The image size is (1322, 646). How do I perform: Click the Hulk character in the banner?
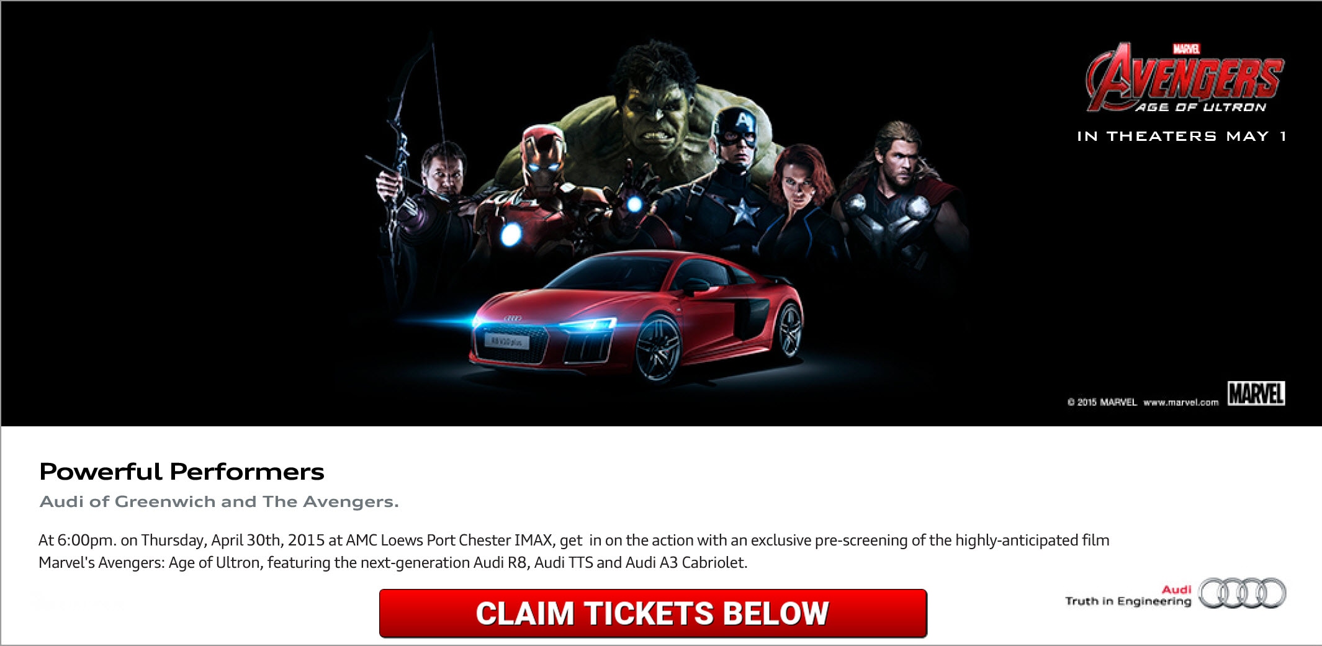pyautogui.click(x=655, y=112)
